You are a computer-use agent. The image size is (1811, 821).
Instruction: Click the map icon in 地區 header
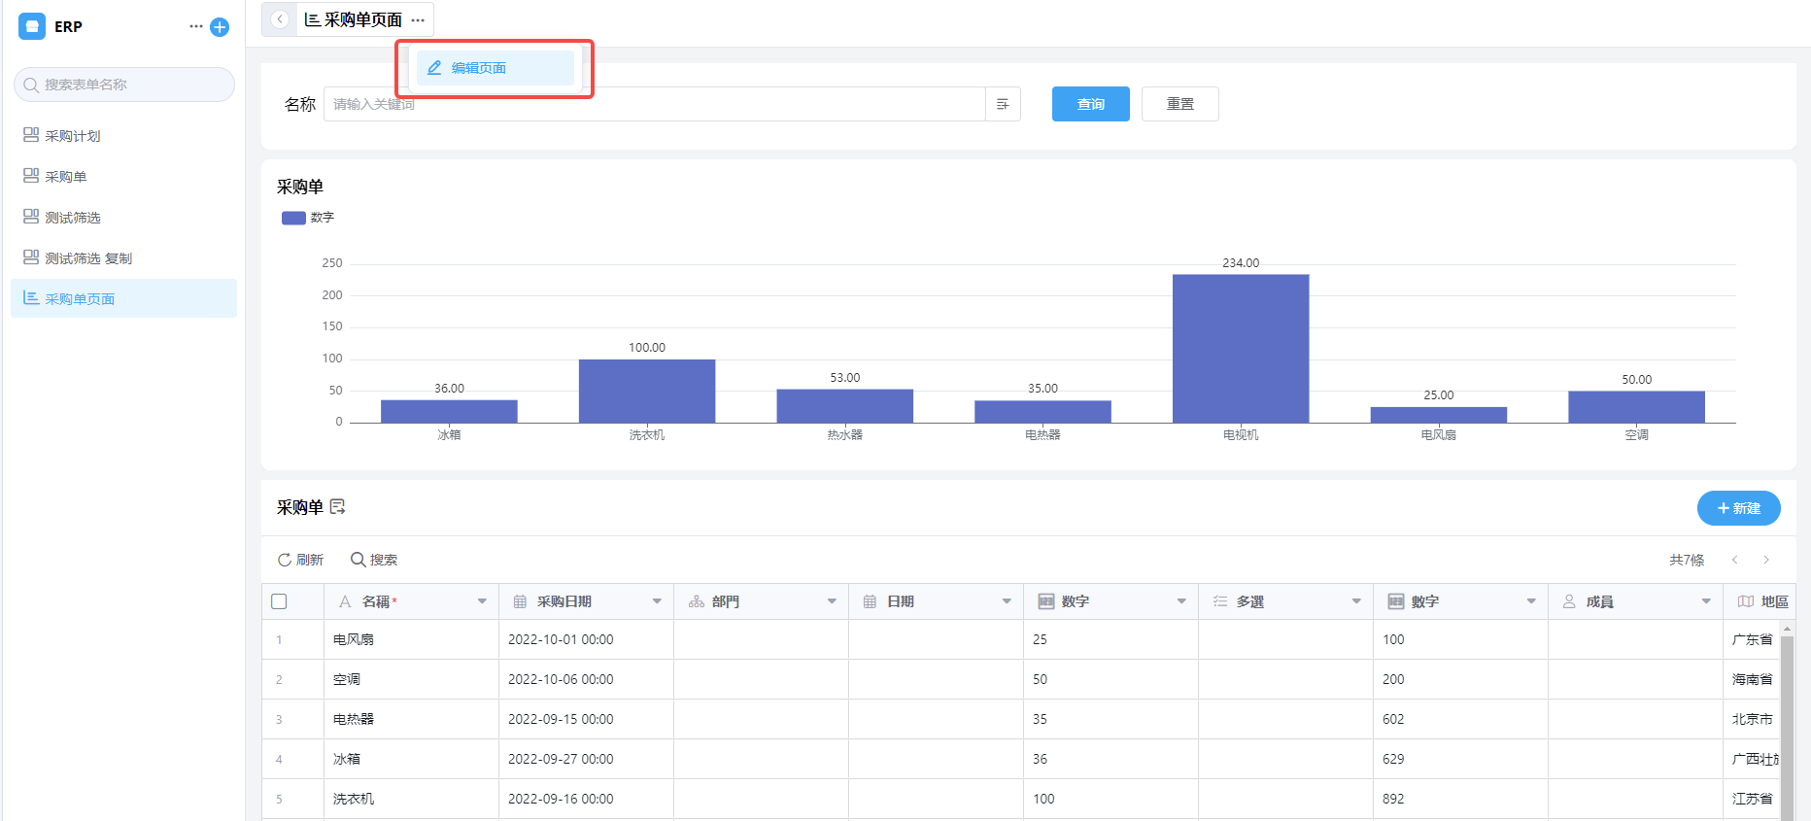1745,601
